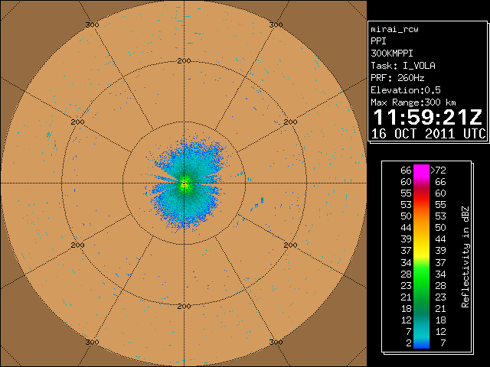Click the 300 range label at upper right
This screenshot has width=490, height=367.
276,24
